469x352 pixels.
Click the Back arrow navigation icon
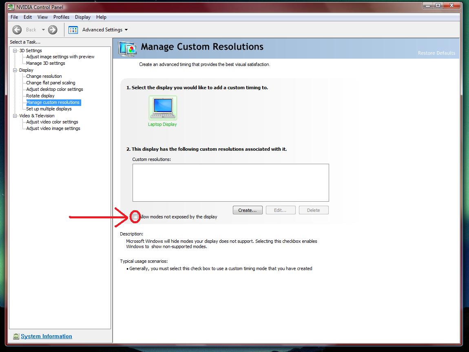click(x=17, y=30)
